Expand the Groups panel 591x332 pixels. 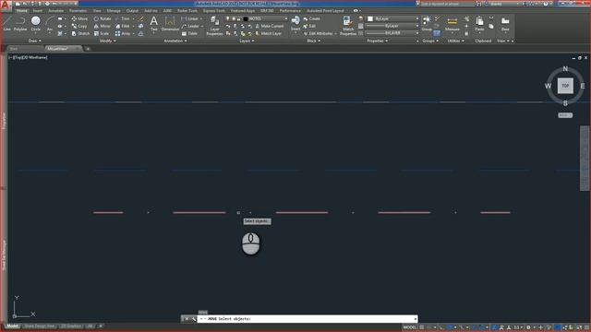[x=430, y=41]
